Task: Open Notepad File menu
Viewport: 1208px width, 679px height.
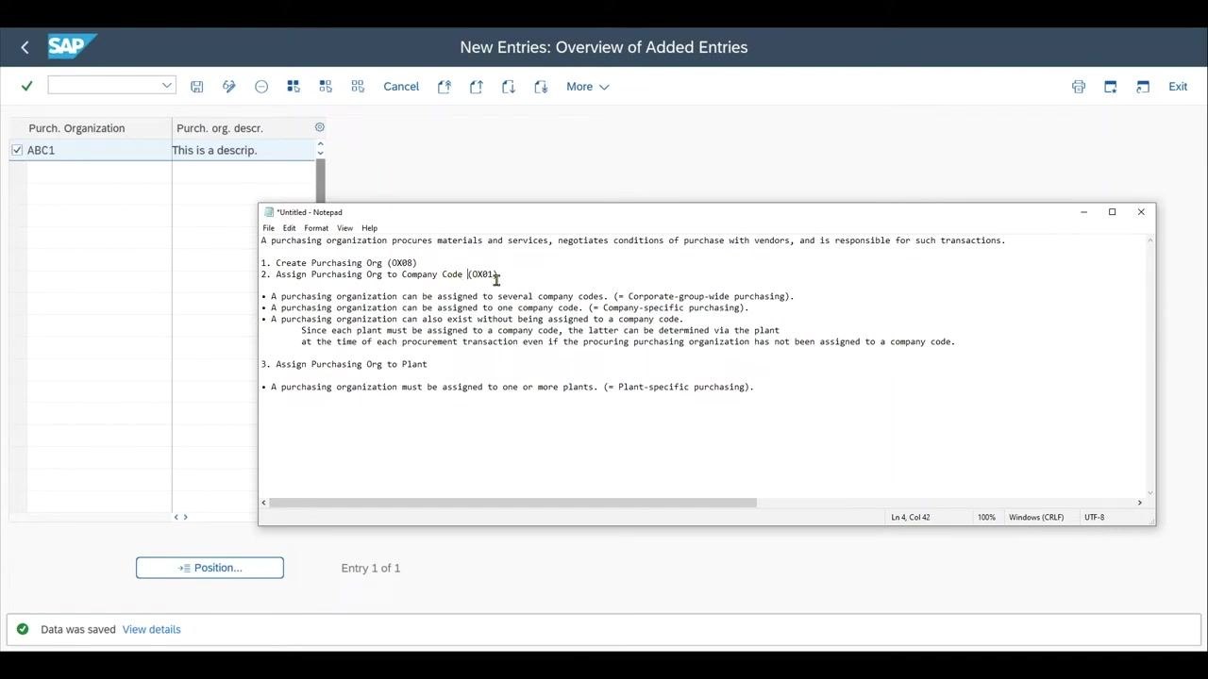Action: click(269, 228)
